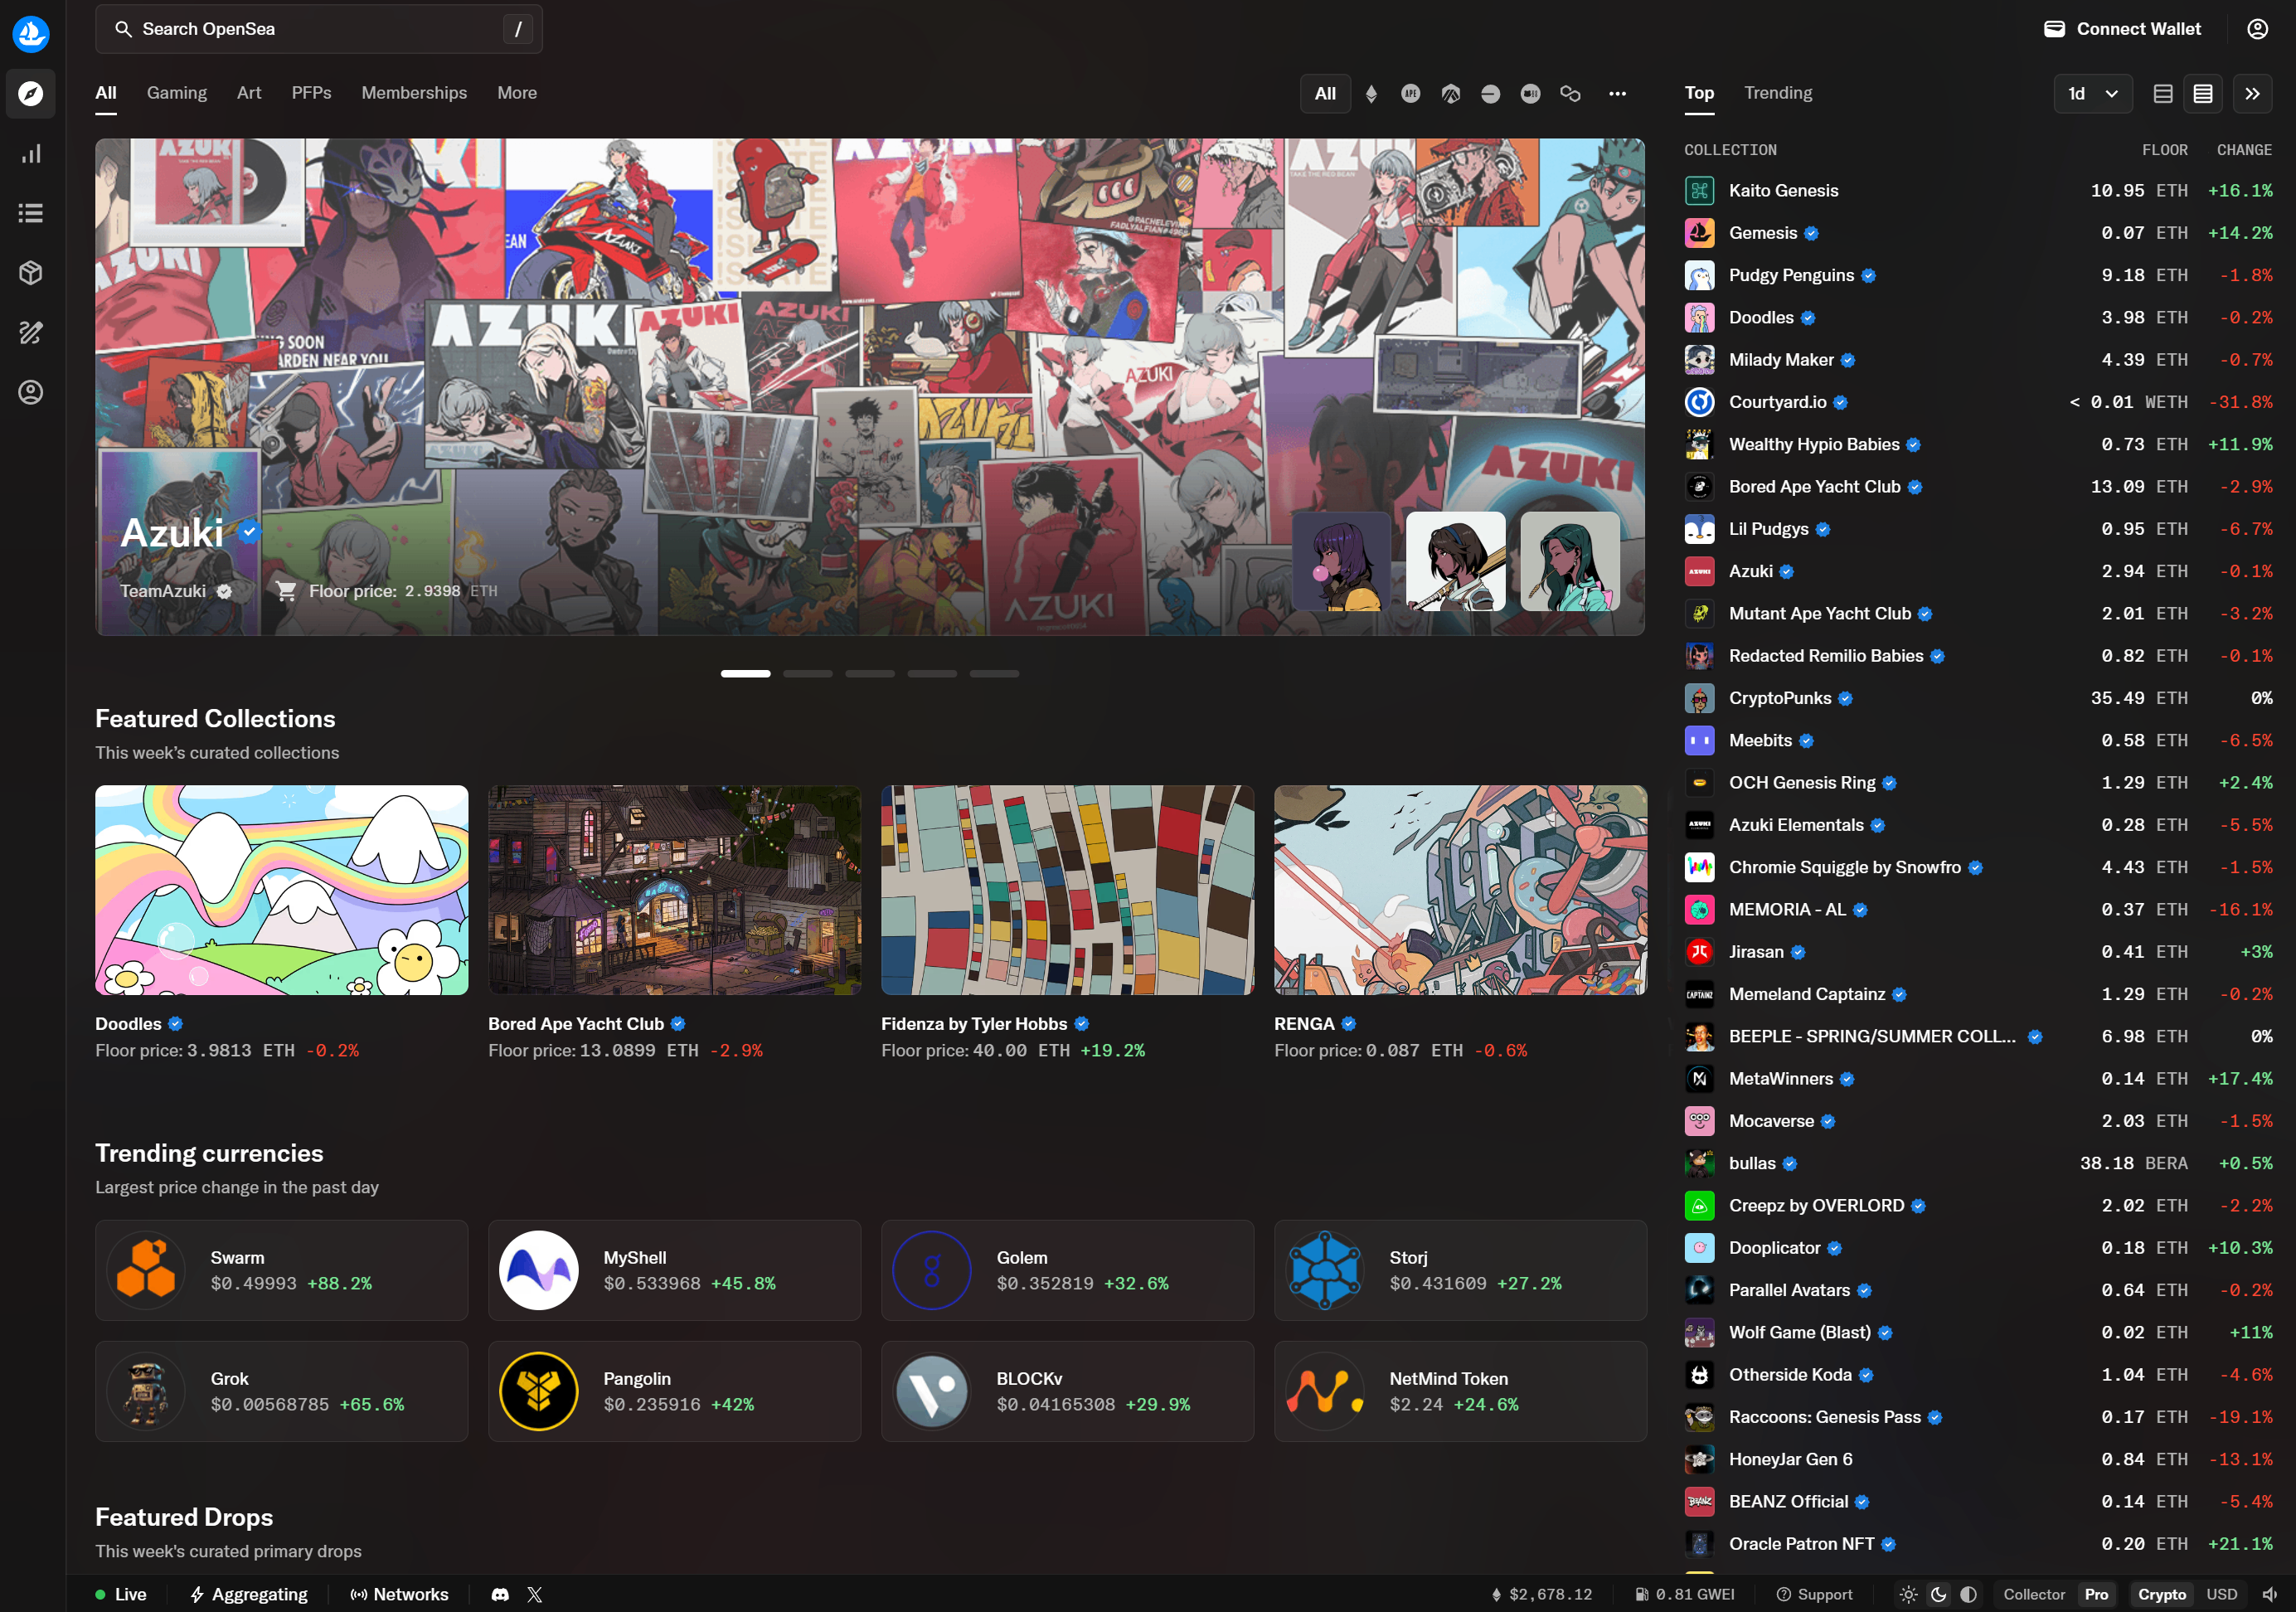The image size is (2296, 1612).
Task: Mute sounds with speaker icon
Action: (x=2270, y=1594)
